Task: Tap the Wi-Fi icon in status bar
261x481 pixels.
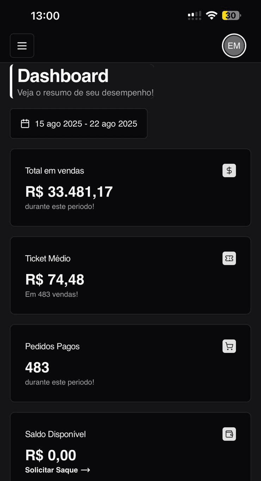Action: tap(212, 16)
